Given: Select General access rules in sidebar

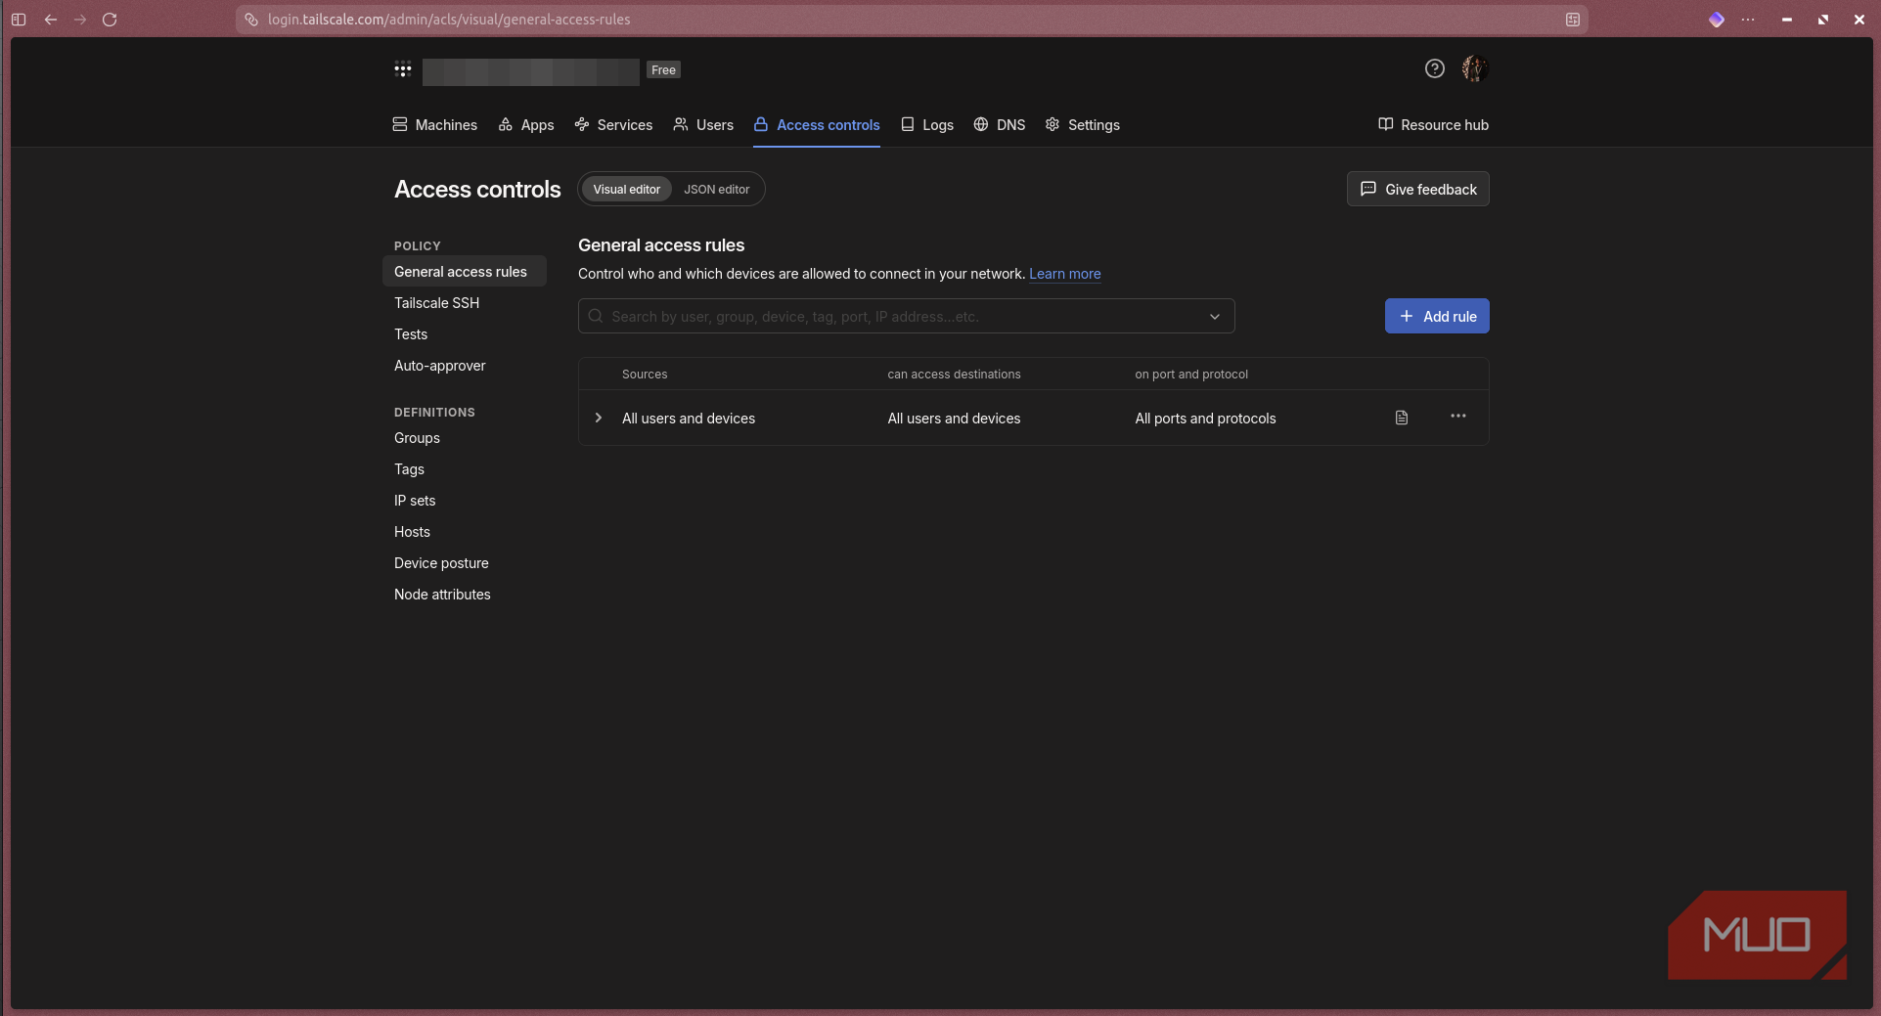Looking at the screenshot, I should pos(464,272).
